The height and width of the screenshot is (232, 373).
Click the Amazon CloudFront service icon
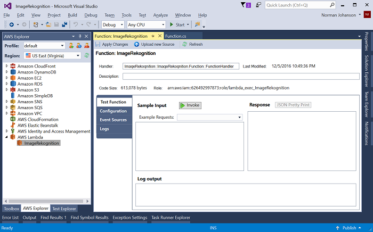(x=13, y=66)
